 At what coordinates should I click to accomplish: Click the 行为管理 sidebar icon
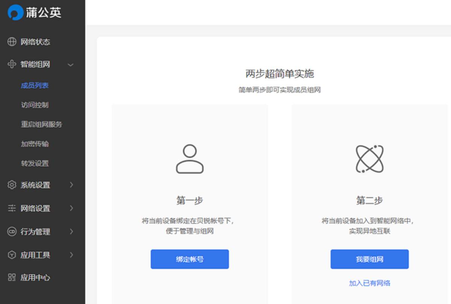point(11,232)
